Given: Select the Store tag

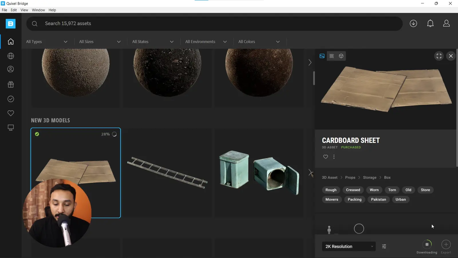Looking at the screenshot, I should [x=425, y=190].
